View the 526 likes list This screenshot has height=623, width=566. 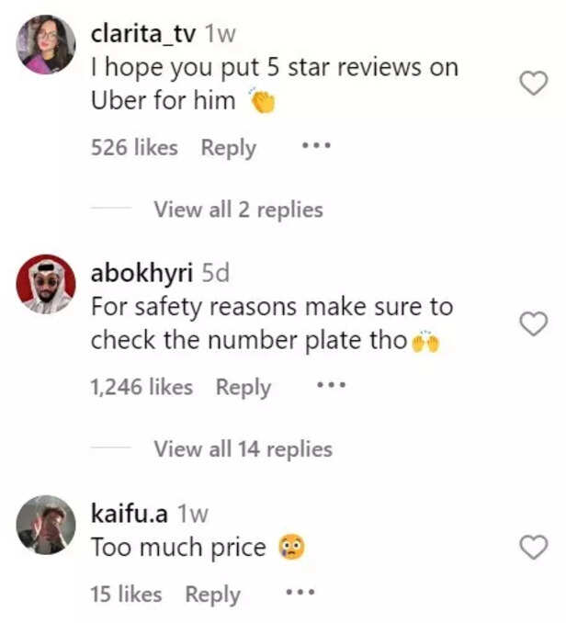click(x=134, y=147)
